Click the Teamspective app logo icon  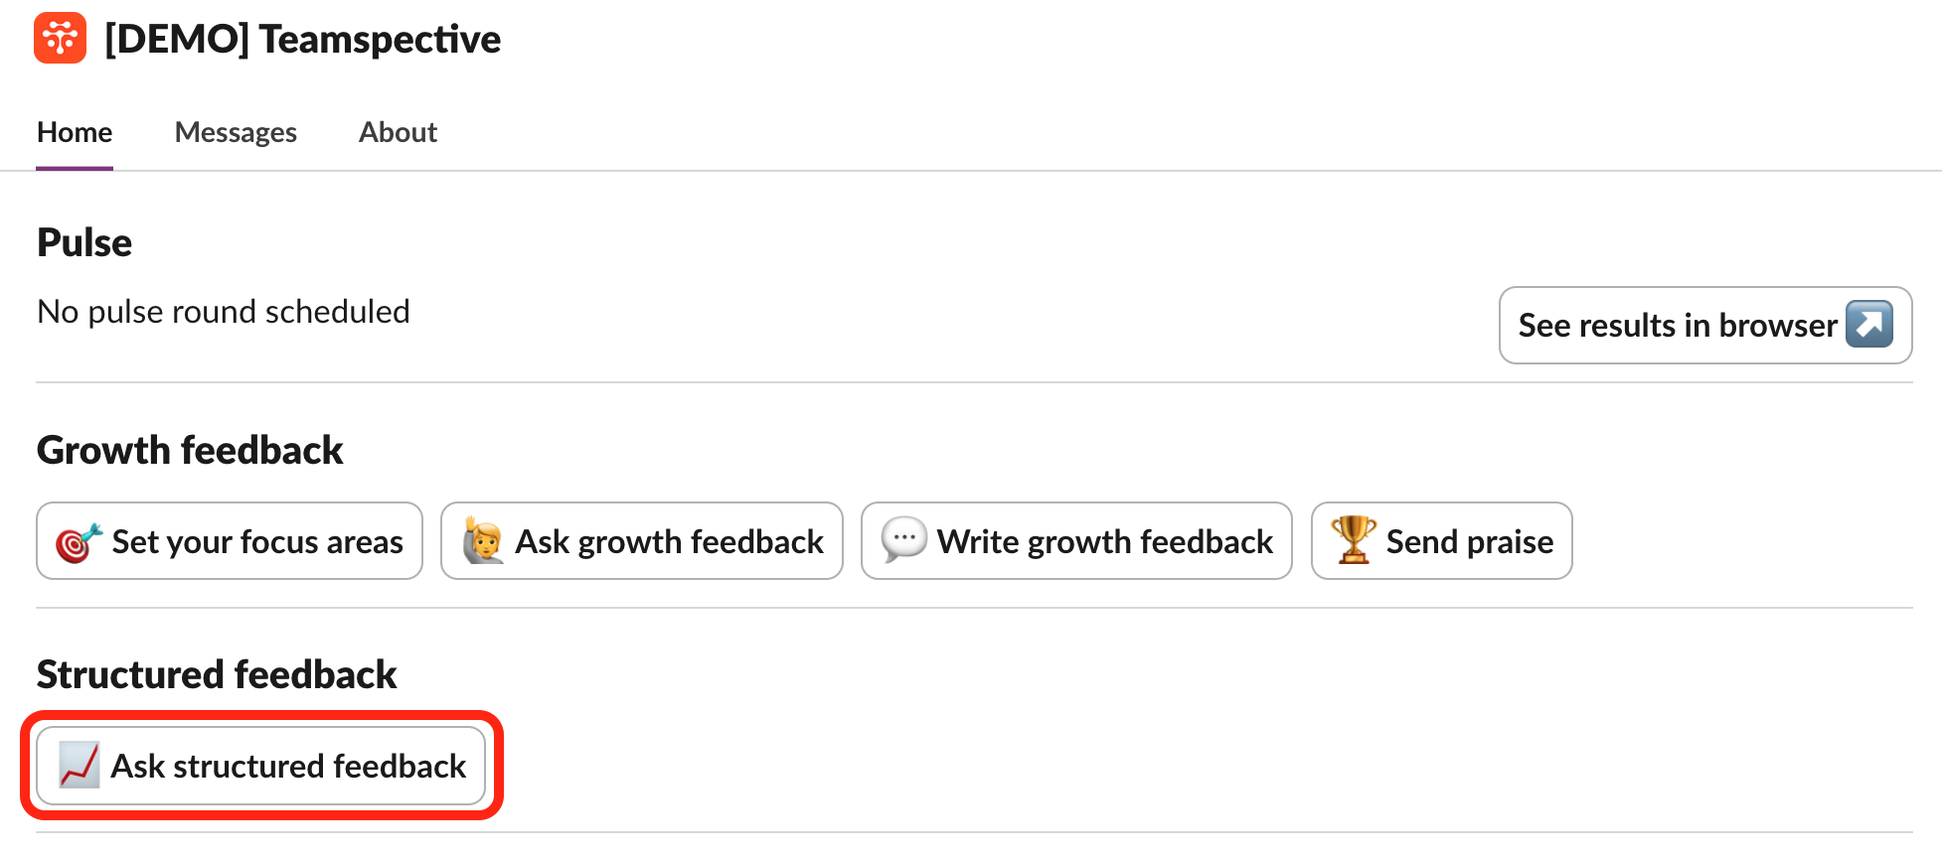pyautogui.click(x=61, y=39)
